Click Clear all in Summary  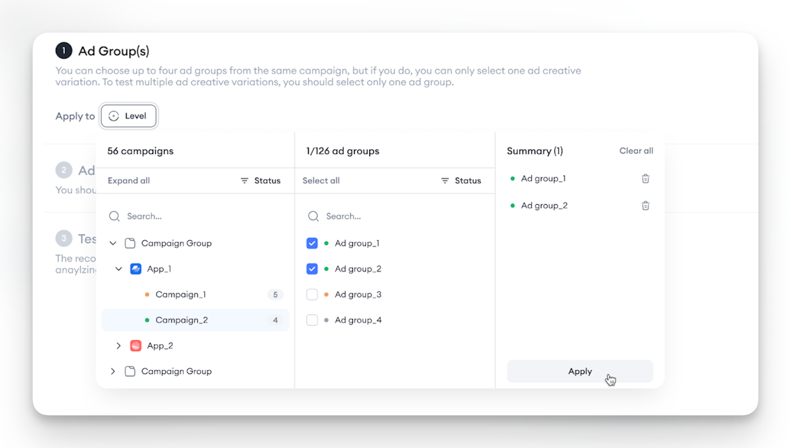click(636, 151)
